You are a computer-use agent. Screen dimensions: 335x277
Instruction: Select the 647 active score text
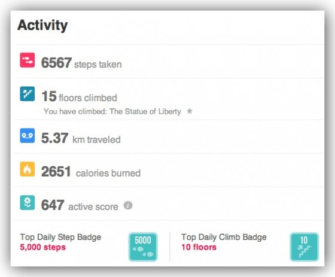[80, 205]
